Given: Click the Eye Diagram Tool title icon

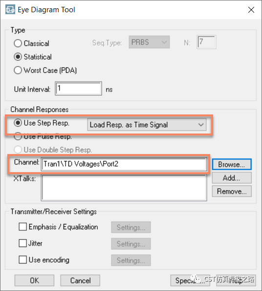Looking at the screenshot, I should (x=10, y=9).
